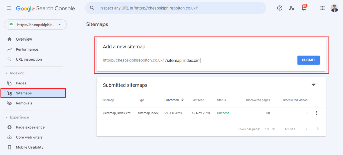Click the Removals crossed-eye icon

pos(9,103)
